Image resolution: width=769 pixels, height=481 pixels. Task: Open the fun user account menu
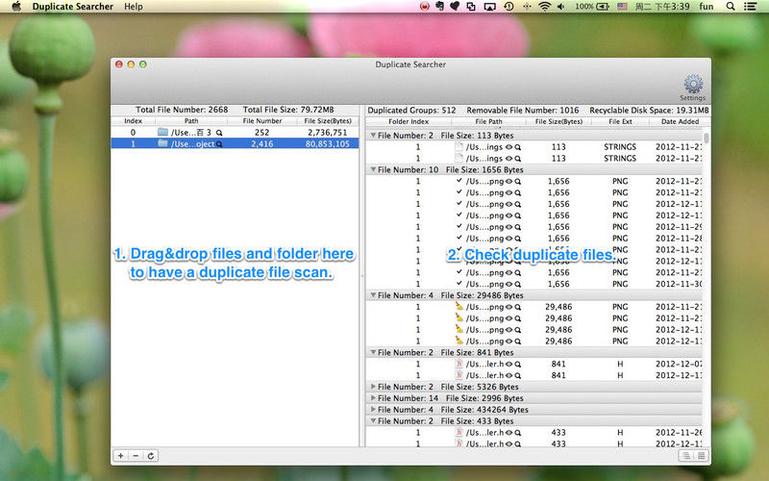pos(707,7)
